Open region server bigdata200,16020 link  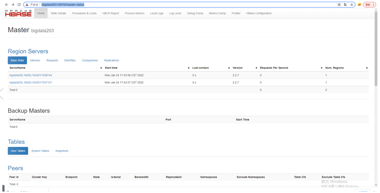30,75
